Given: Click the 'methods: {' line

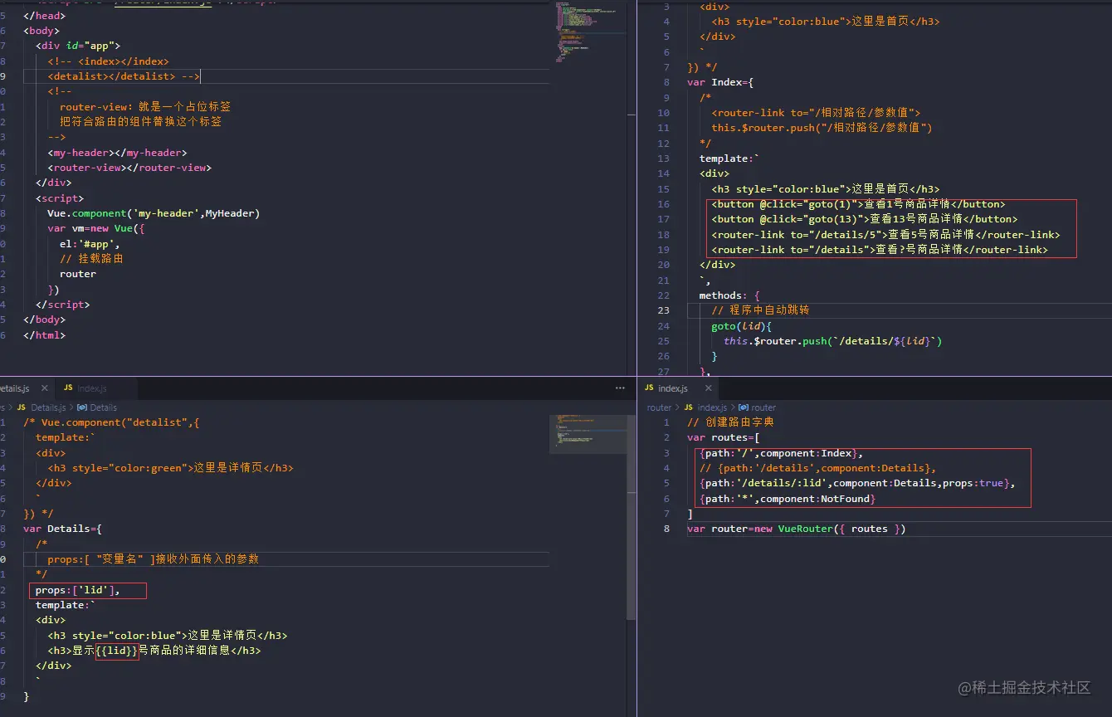Looking at the screenshot, I should pyautogui.click(x=729, y=295).
